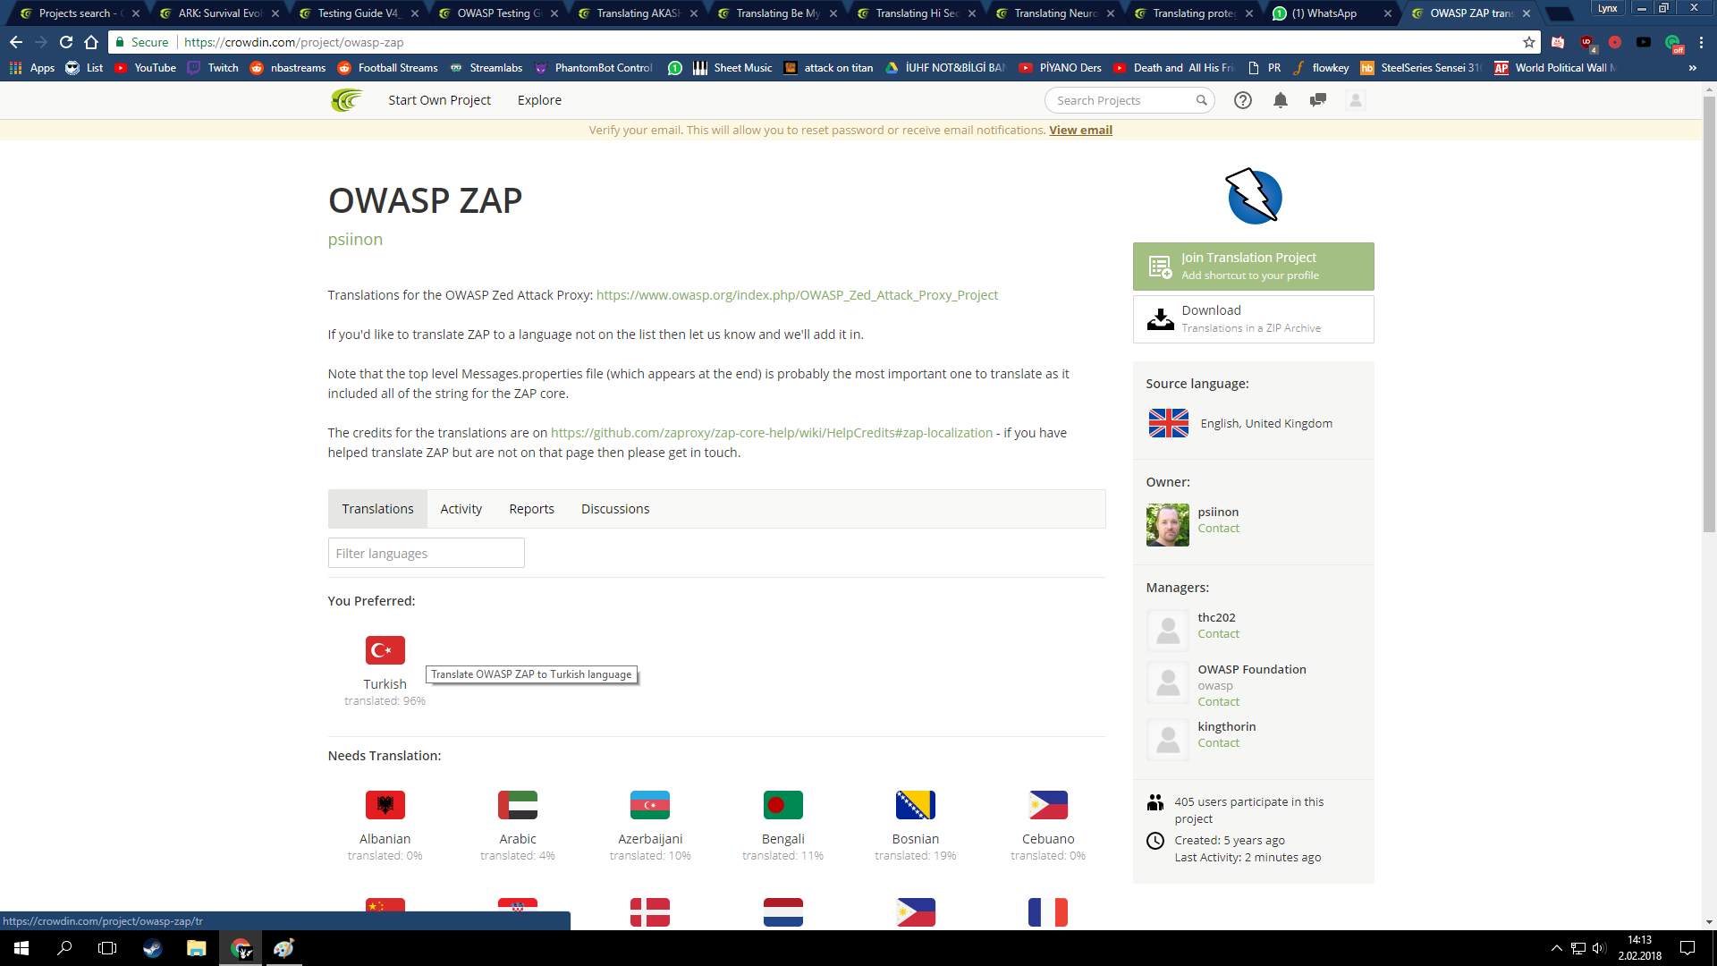Screen dimensions: 1717x966
Task: Open the user profile avatar menu
Action: (1356, 100)
